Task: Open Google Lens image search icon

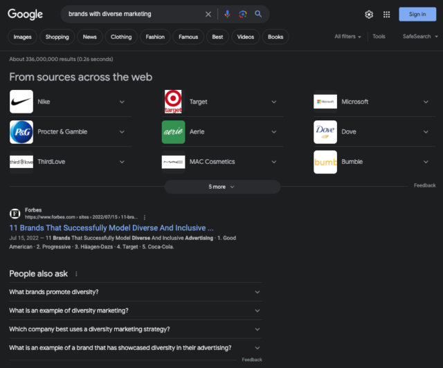Action: pyautogui.click(x=243, y=14)
